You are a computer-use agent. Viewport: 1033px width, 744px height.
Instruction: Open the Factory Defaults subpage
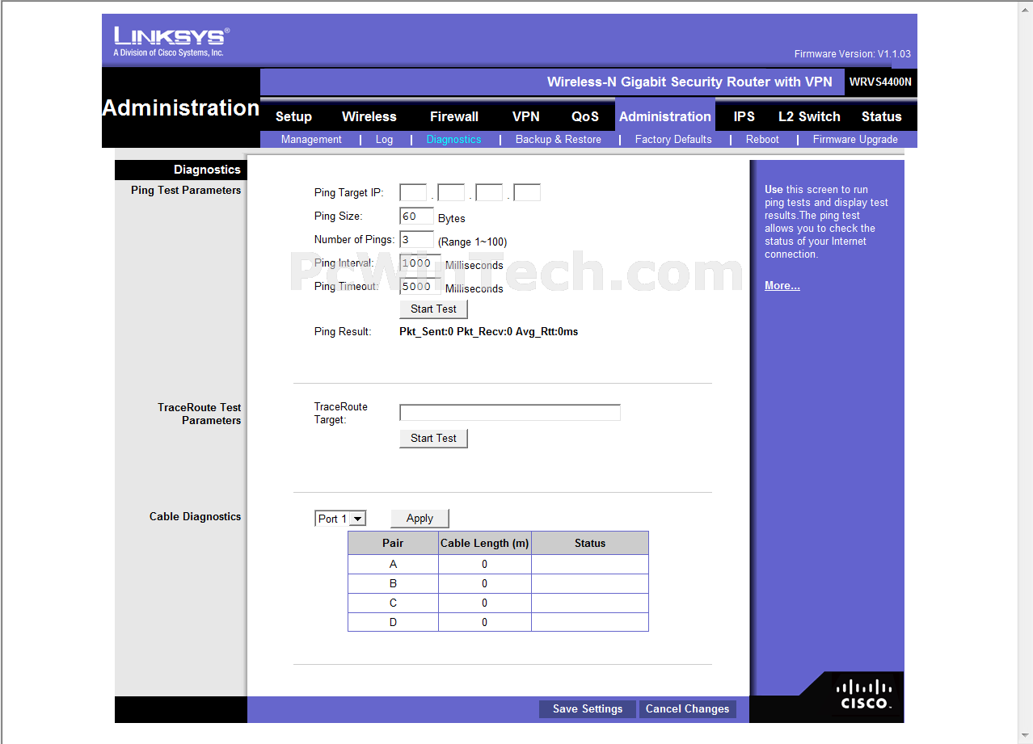pyautogui.click(x=673, y=139)
